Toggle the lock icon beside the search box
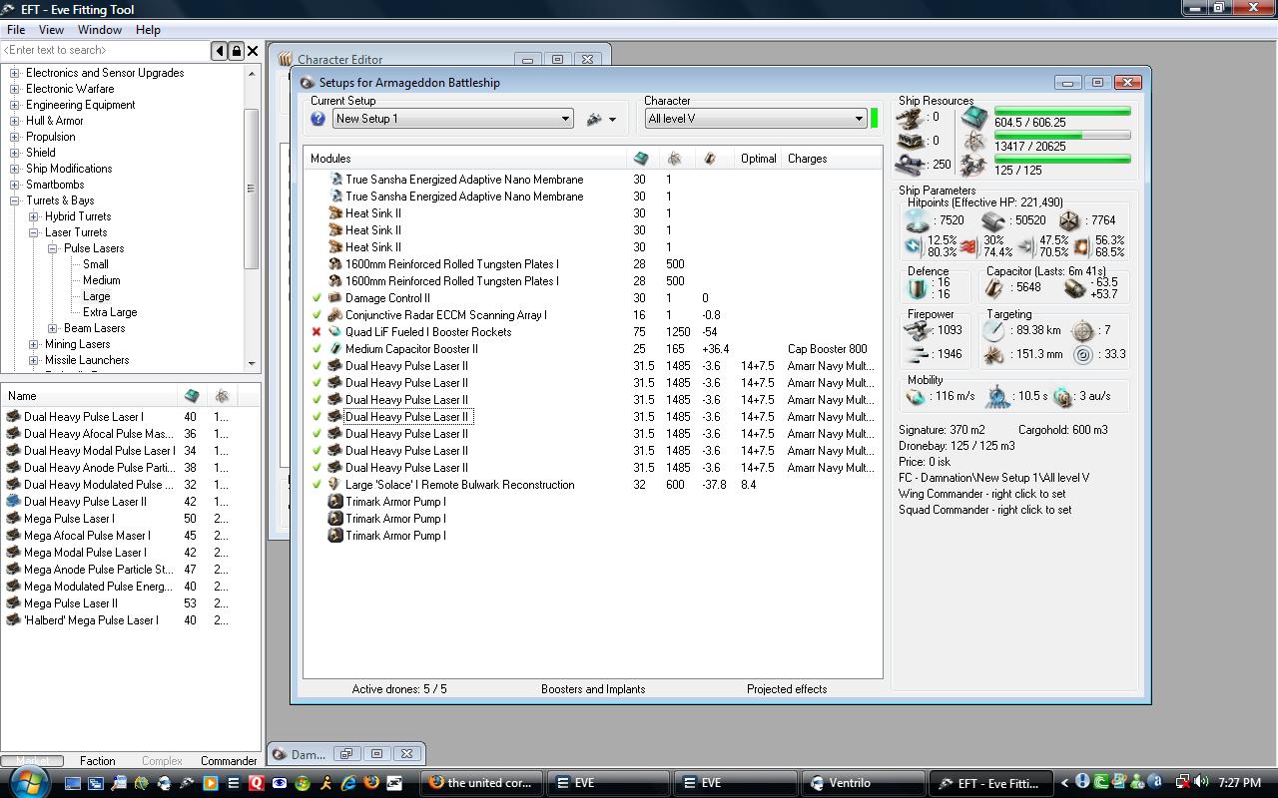The width and height of the screenshot is (1278, 798). (236, 51)
